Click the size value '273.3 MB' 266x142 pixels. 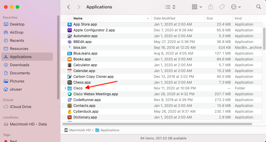223,100
